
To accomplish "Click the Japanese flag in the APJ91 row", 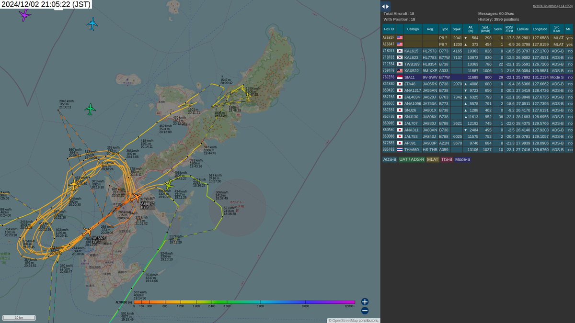I will point(400,143).
